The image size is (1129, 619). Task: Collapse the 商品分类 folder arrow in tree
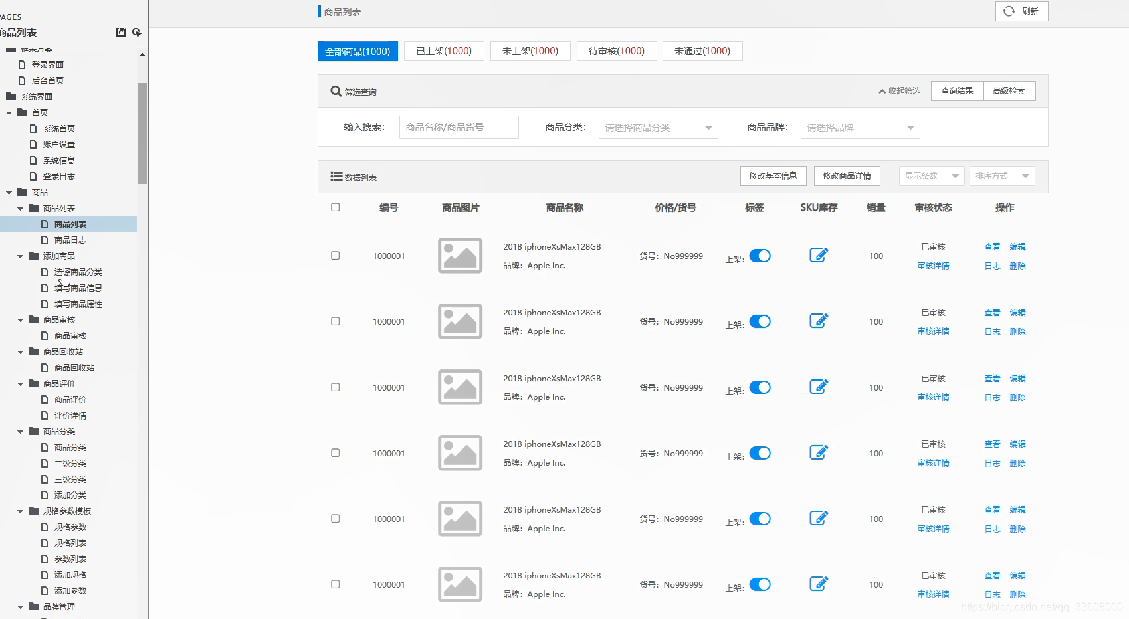(21, 432)
